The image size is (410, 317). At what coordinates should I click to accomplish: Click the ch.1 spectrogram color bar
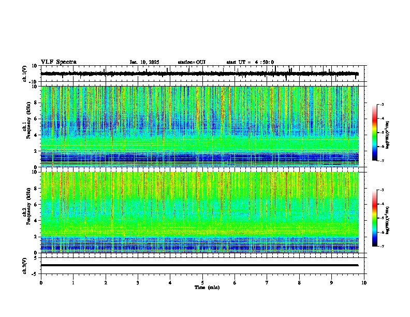point(374,133)
